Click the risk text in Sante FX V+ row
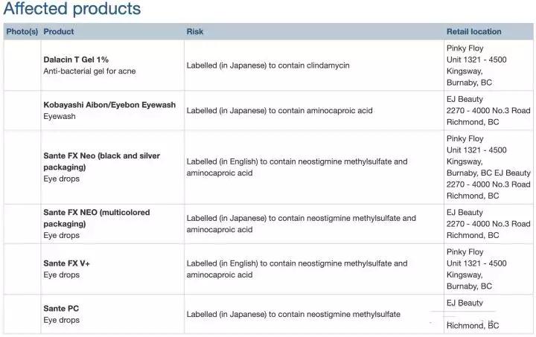536x337 pixels. click(297, 269)
